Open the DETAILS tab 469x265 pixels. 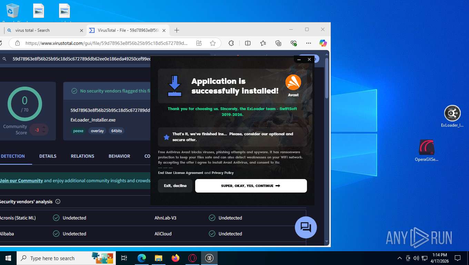click(48, 156)
